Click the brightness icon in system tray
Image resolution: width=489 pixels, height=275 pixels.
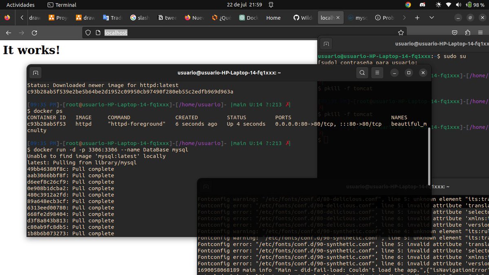click(x=438, y=5)
